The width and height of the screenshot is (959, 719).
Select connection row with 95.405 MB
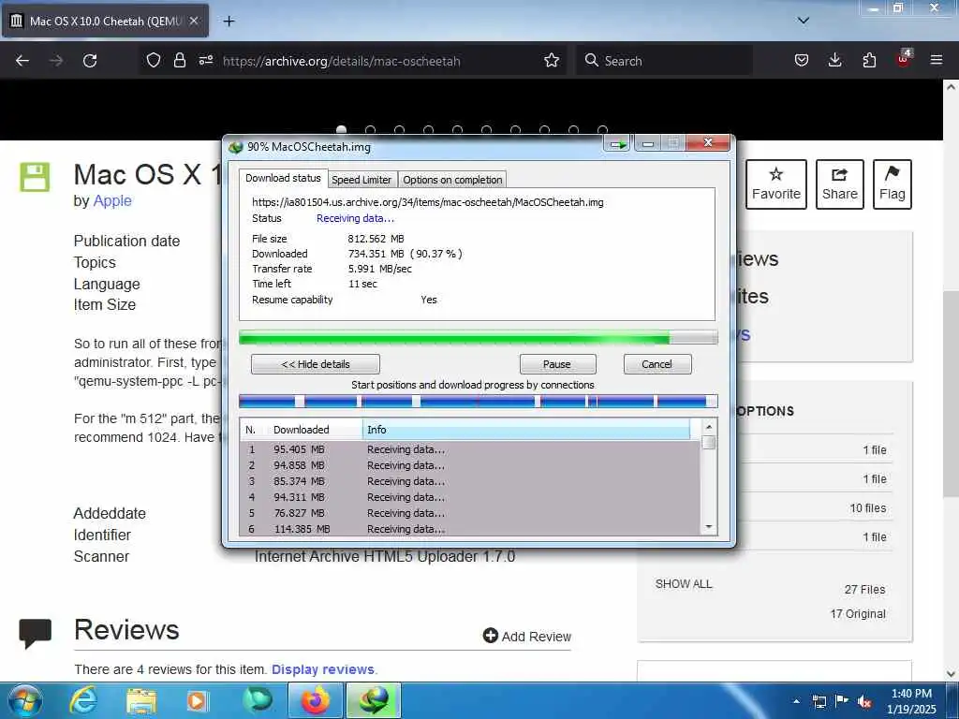[x=470, y=449]
